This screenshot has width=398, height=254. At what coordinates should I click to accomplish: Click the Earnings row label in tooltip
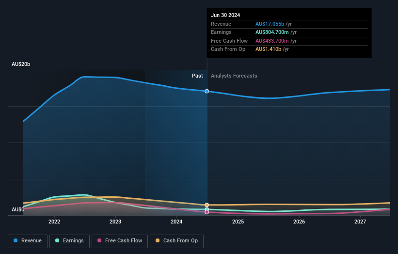[221, 32]
